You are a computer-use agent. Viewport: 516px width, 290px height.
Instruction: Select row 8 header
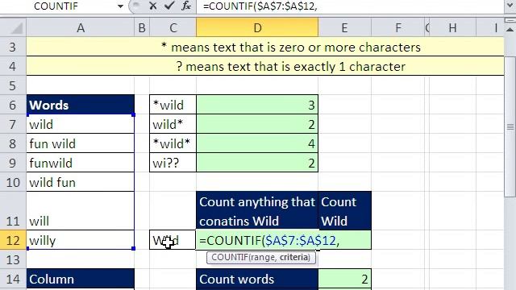point(13,143)
